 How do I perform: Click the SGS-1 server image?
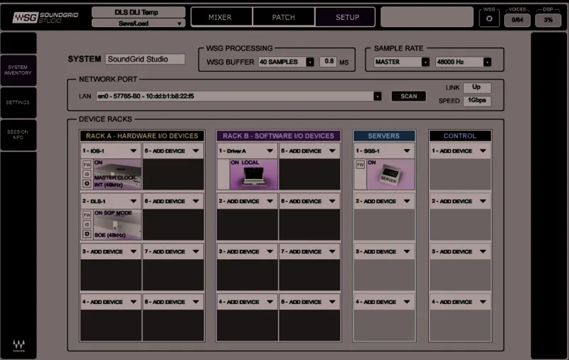click(390, 175)
